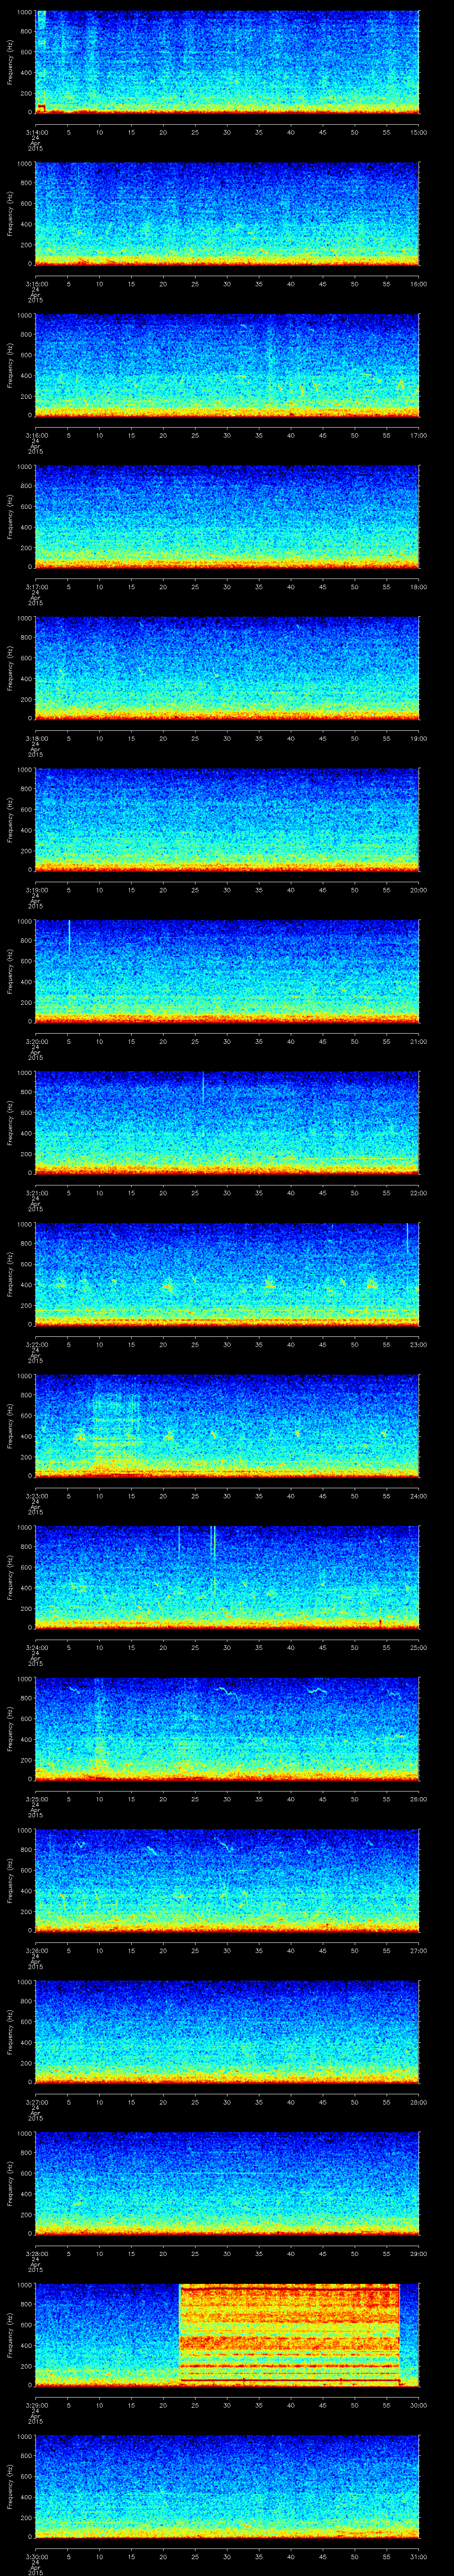Viewport: 454px width, 2576px height.
Task: Click the 25:00 end time label
Action: pos(418,1648)
